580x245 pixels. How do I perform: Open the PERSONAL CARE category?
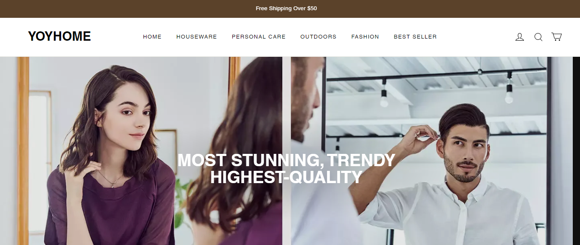coord(259,37)
